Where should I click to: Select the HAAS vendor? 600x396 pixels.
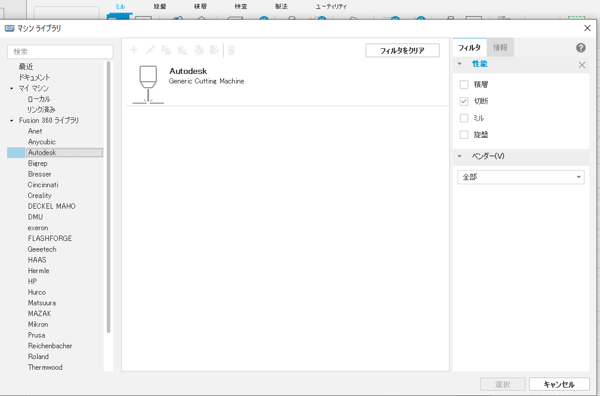click(x=37, y=260)
